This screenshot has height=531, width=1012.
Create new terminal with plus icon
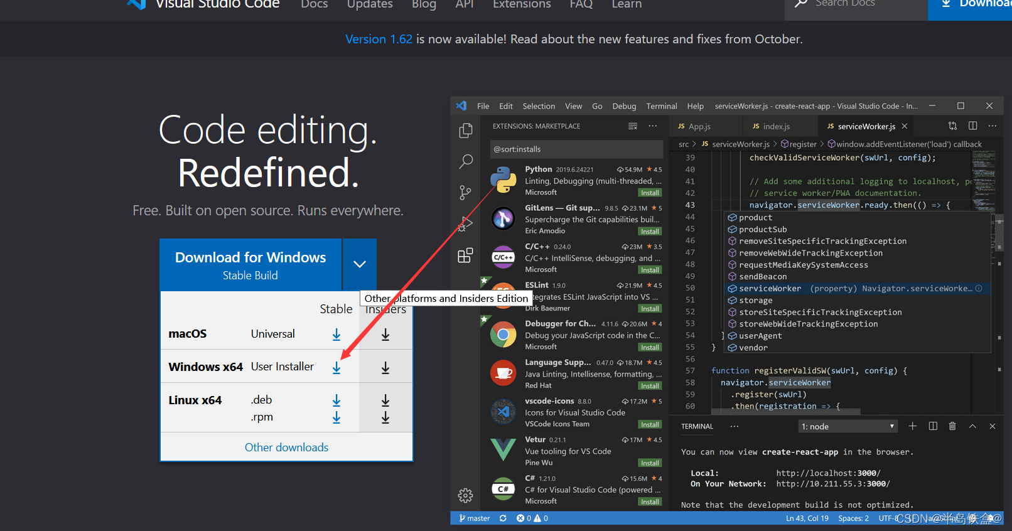tap(913, 426)
